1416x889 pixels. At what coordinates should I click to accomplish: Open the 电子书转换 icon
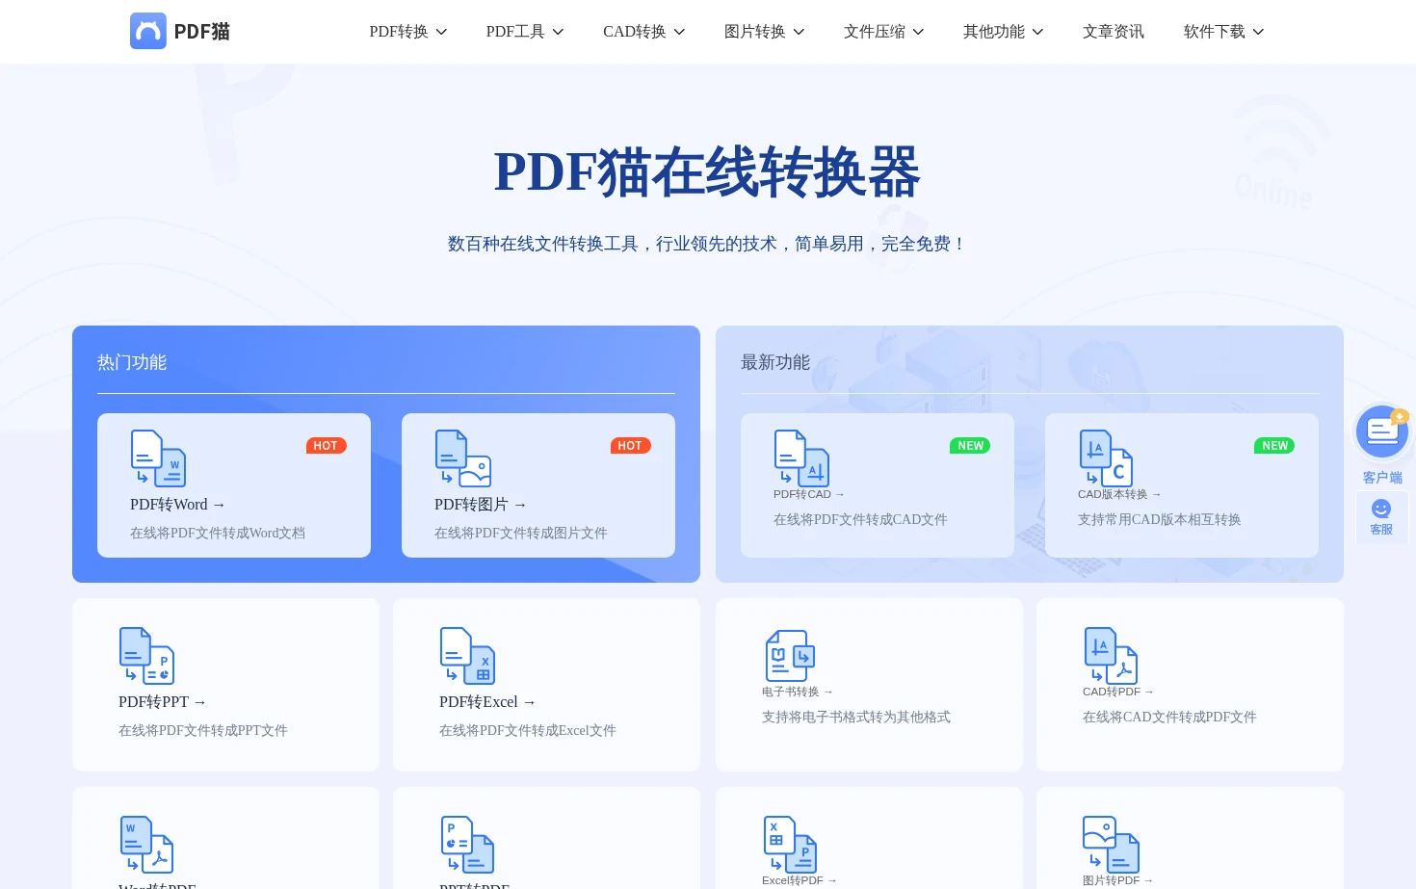[790, 656]
